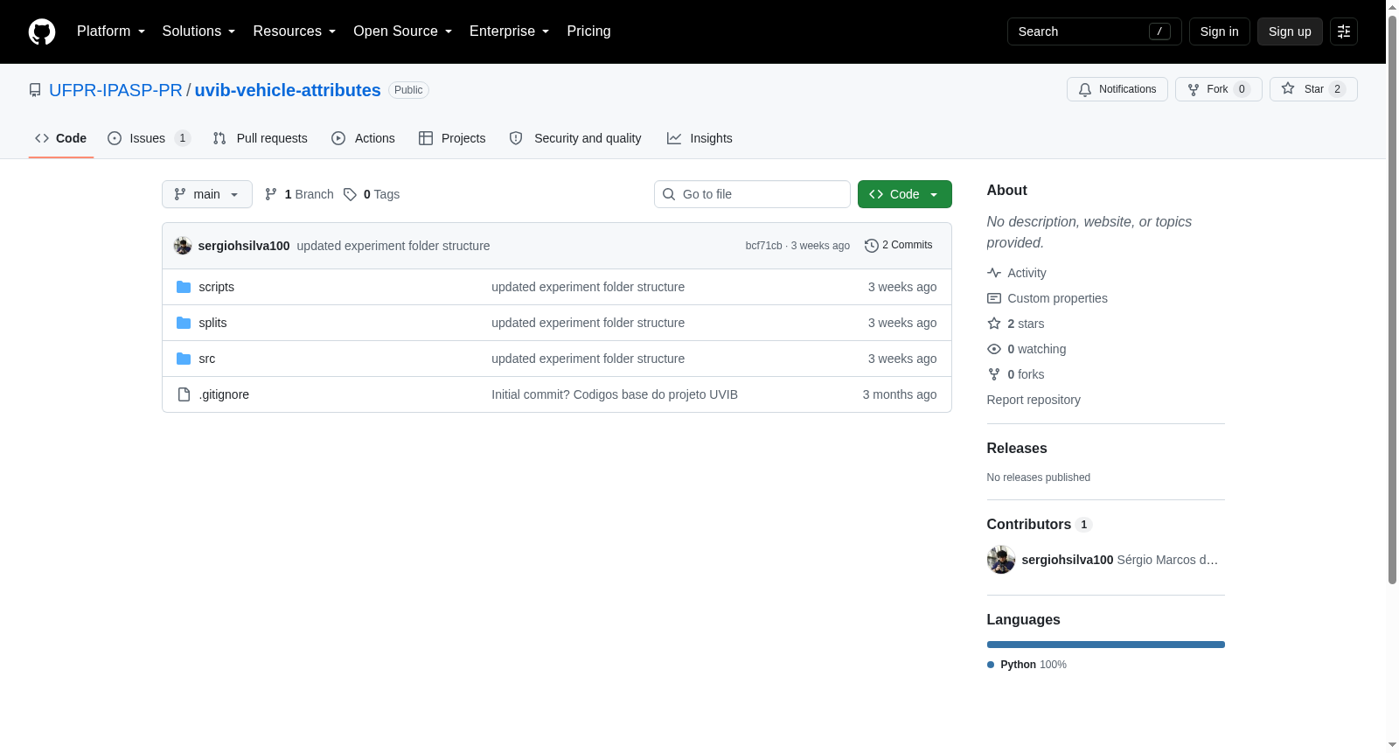Click the Pull requests icon
Screen dimensions: 1399x753
[x=219, y=138]
